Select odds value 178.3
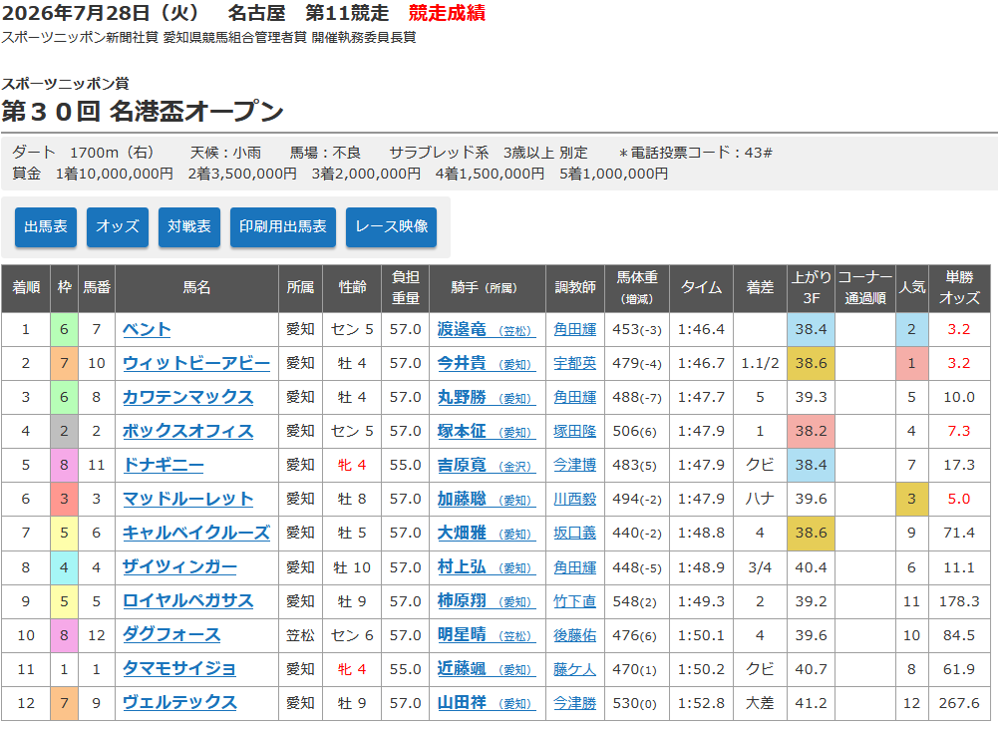This screenshot has width=998, height=729. click(x=959, y=601)
